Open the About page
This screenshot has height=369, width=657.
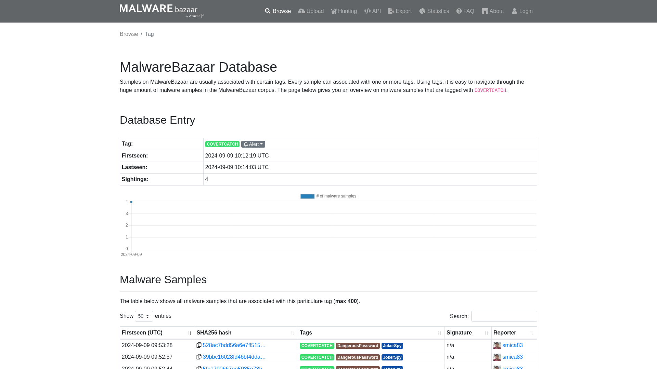click(x=493, y=11)
